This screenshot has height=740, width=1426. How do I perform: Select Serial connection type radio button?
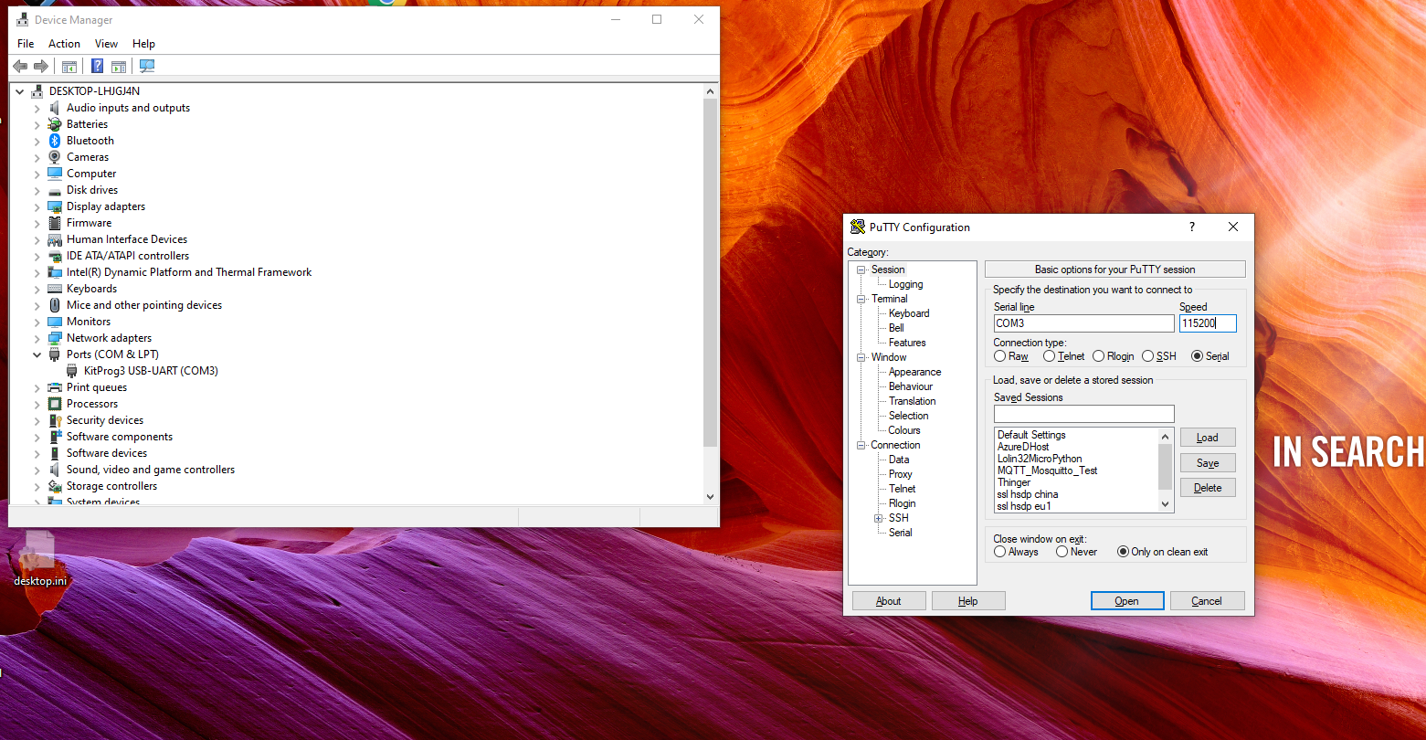1198,356
